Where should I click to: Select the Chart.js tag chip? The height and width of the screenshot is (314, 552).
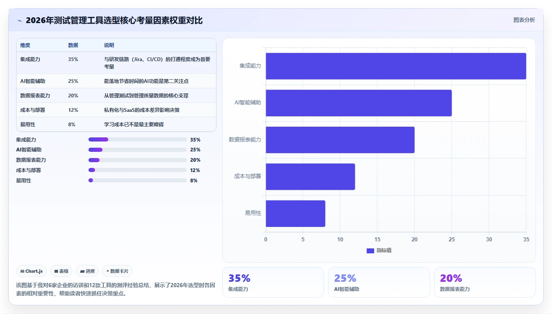pos(31,271)
